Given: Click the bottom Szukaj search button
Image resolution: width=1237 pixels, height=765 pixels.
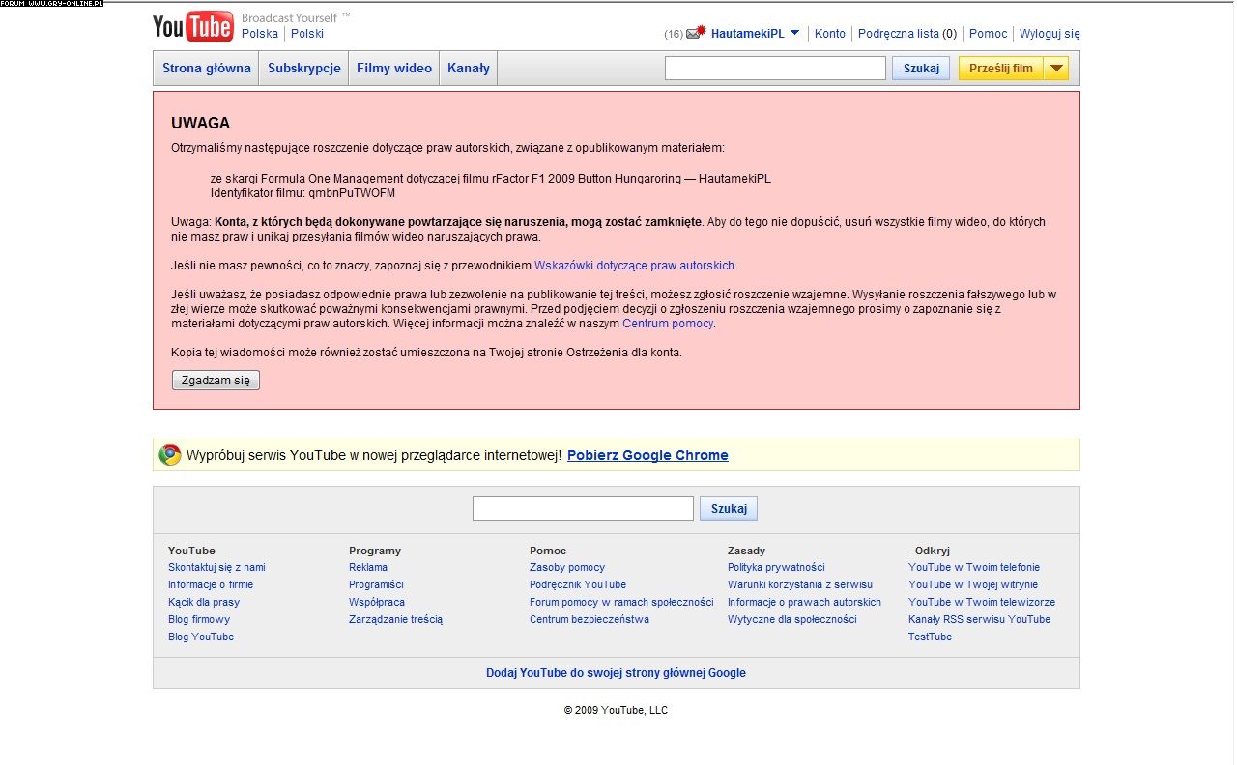Looking at the screenshot, I should (x=729, y=508).
